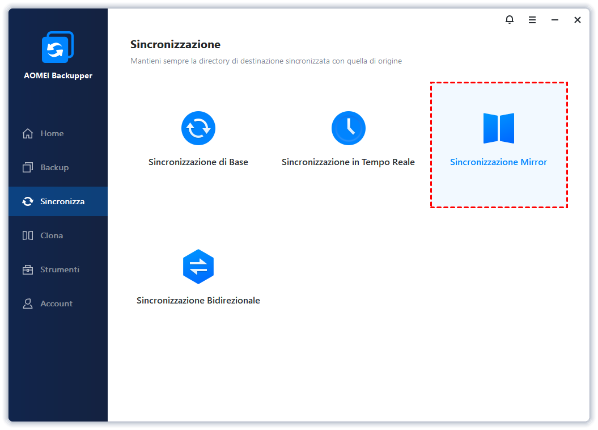Image resolution: width=598 pixels, height=430 pixels.
Task: Click the Sincronizzazione in Tempo Reale clock icon
Action: (x=348, y=128)
